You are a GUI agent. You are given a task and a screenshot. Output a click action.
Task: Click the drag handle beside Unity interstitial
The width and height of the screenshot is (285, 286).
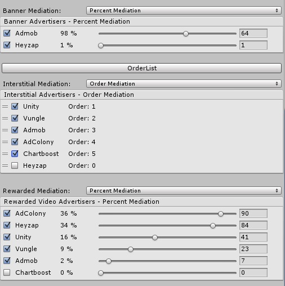[x=5, y=106]
